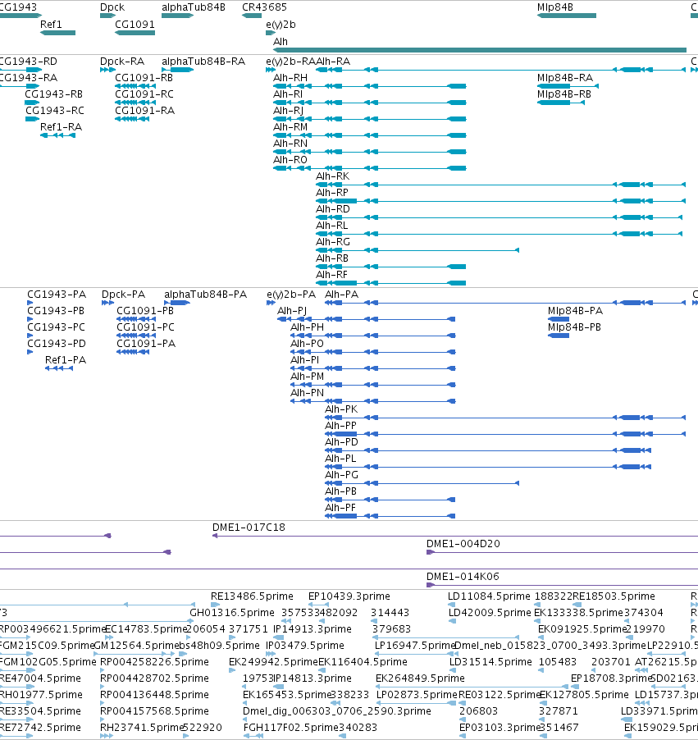The width and height of the screenshot is (698, 740).
Task: Open the Alh-PF protein label
Action: (x=340, y=508)
